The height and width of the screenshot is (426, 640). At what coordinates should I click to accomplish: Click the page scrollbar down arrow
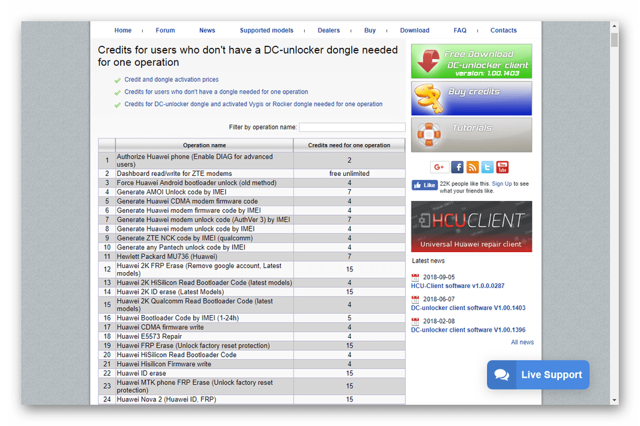tap(614, 400)
